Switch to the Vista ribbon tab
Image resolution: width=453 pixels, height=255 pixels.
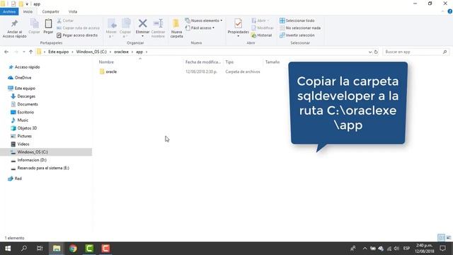[73, 11]
